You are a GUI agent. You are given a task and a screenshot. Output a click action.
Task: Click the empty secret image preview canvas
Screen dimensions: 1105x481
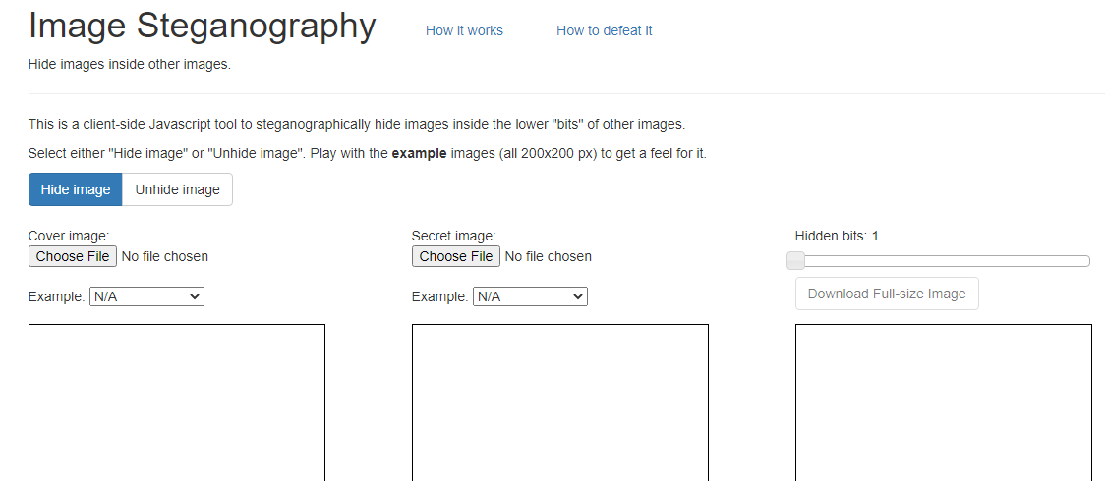(560, 402)
